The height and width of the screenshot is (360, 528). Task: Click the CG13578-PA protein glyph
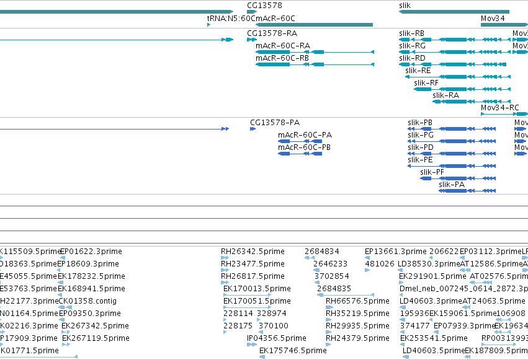[x=253, y=129]
